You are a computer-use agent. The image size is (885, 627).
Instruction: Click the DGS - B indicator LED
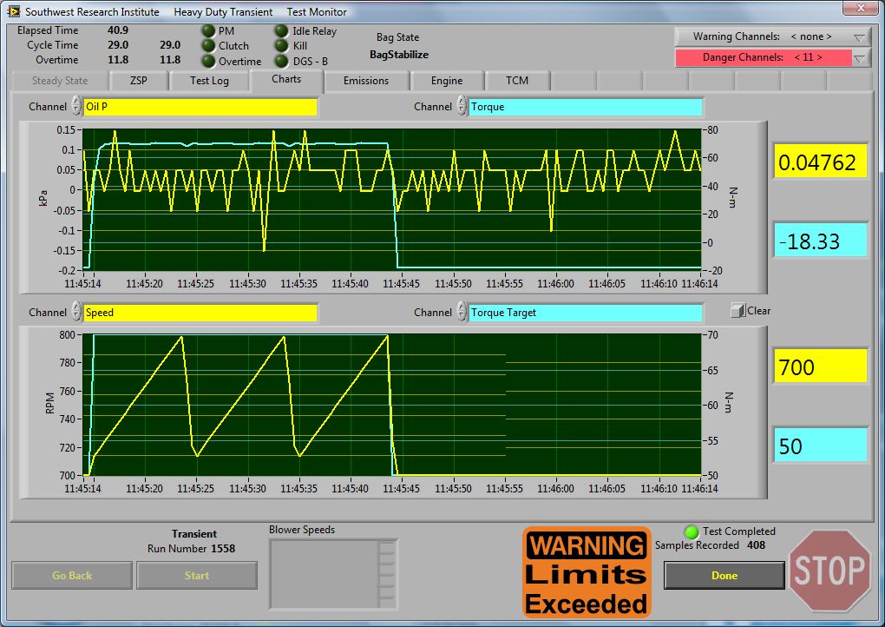[282, 61]
